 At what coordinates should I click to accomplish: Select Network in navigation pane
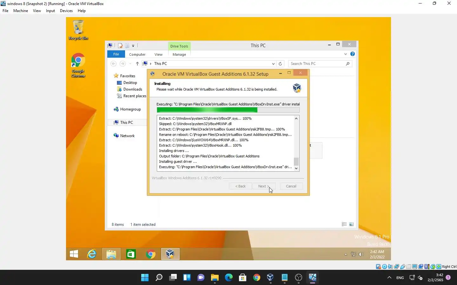pos(127,136)
